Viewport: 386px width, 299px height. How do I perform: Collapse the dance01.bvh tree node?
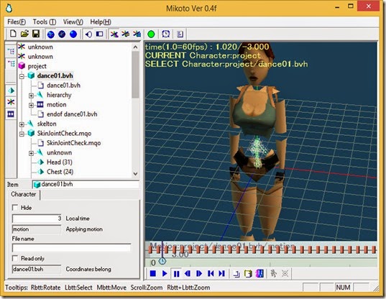[22, 76]
